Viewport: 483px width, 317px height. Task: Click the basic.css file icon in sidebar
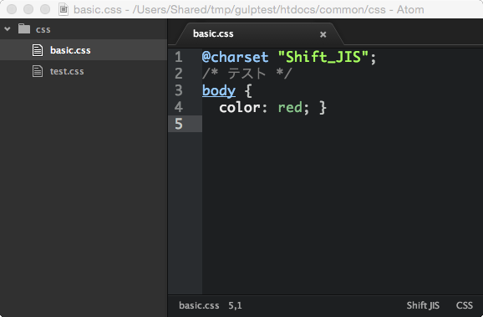pyautogui.click(x=38, y=50)
